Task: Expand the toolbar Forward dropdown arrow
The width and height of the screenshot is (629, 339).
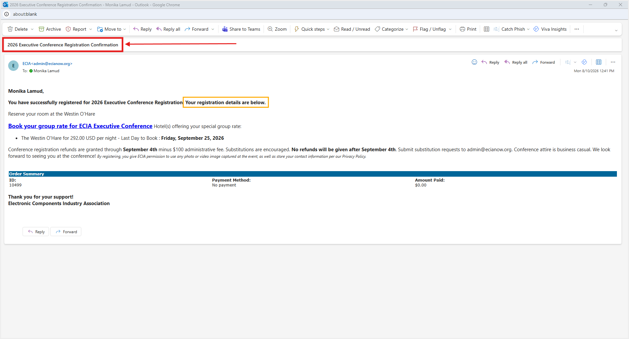Action: coord(213,29)
